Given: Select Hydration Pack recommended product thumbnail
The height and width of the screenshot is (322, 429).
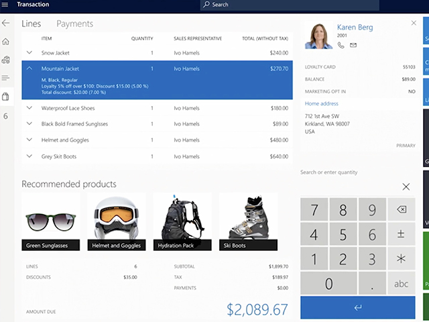Looking at the screenshot, I should coord(182,221).
